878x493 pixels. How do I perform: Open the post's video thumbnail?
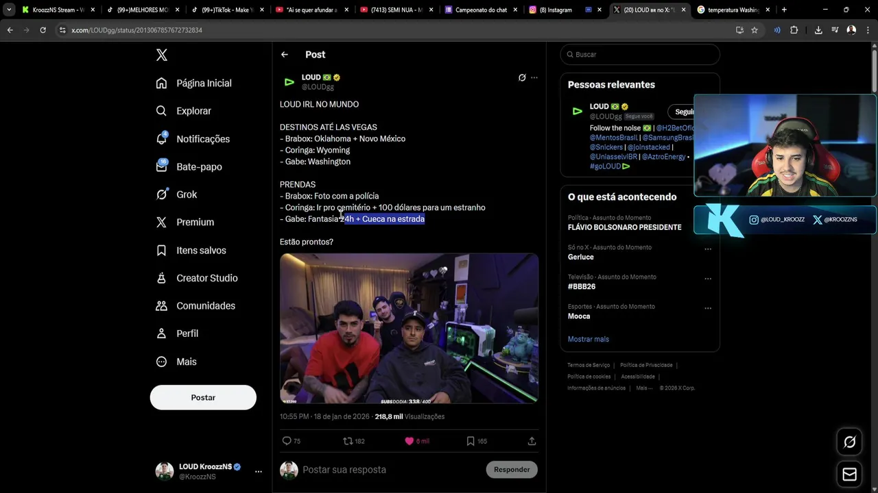coord(409,329)
